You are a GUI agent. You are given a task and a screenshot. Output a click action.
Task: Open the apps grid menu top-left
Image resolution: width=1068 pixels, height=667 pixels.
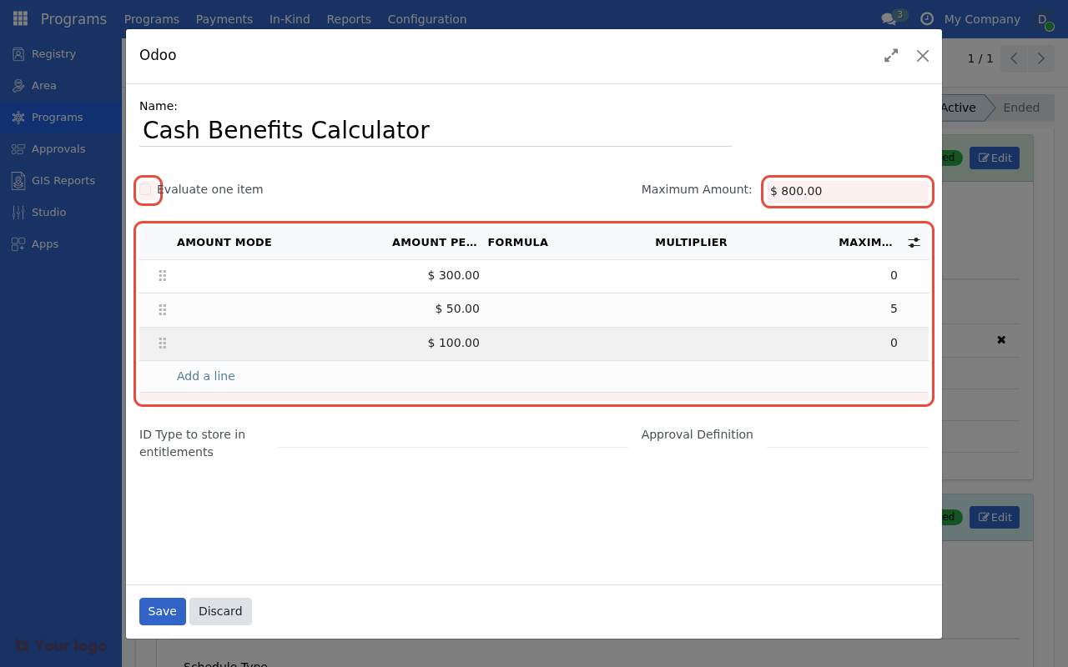(19, 18)
